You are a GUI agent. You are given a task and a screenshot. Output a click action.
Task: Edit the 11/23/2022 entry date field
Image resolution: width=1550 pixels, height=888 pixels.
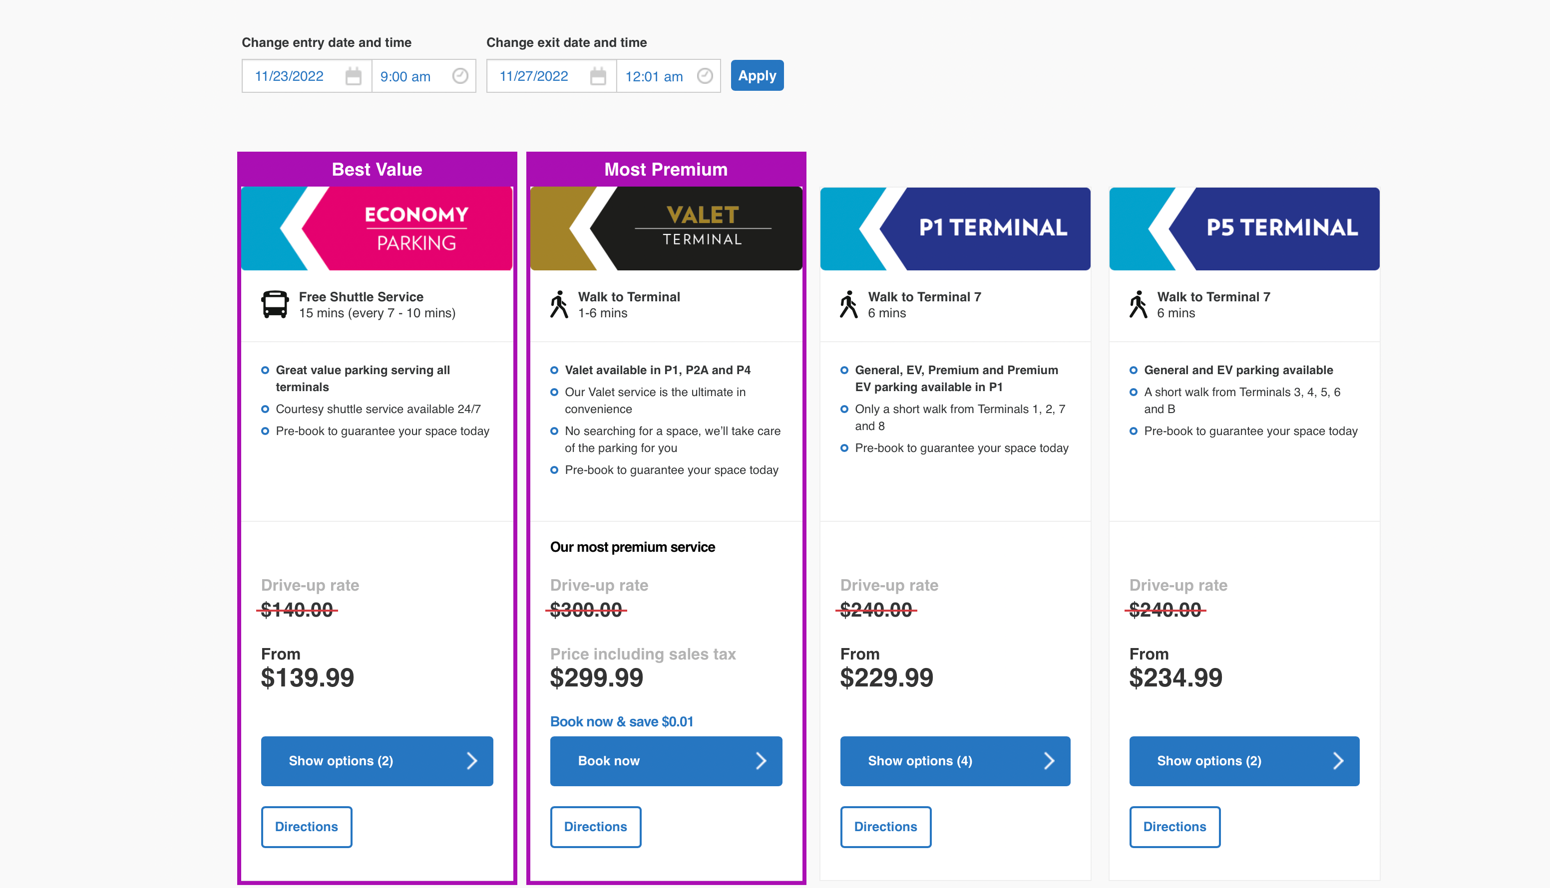pos(307,76)
